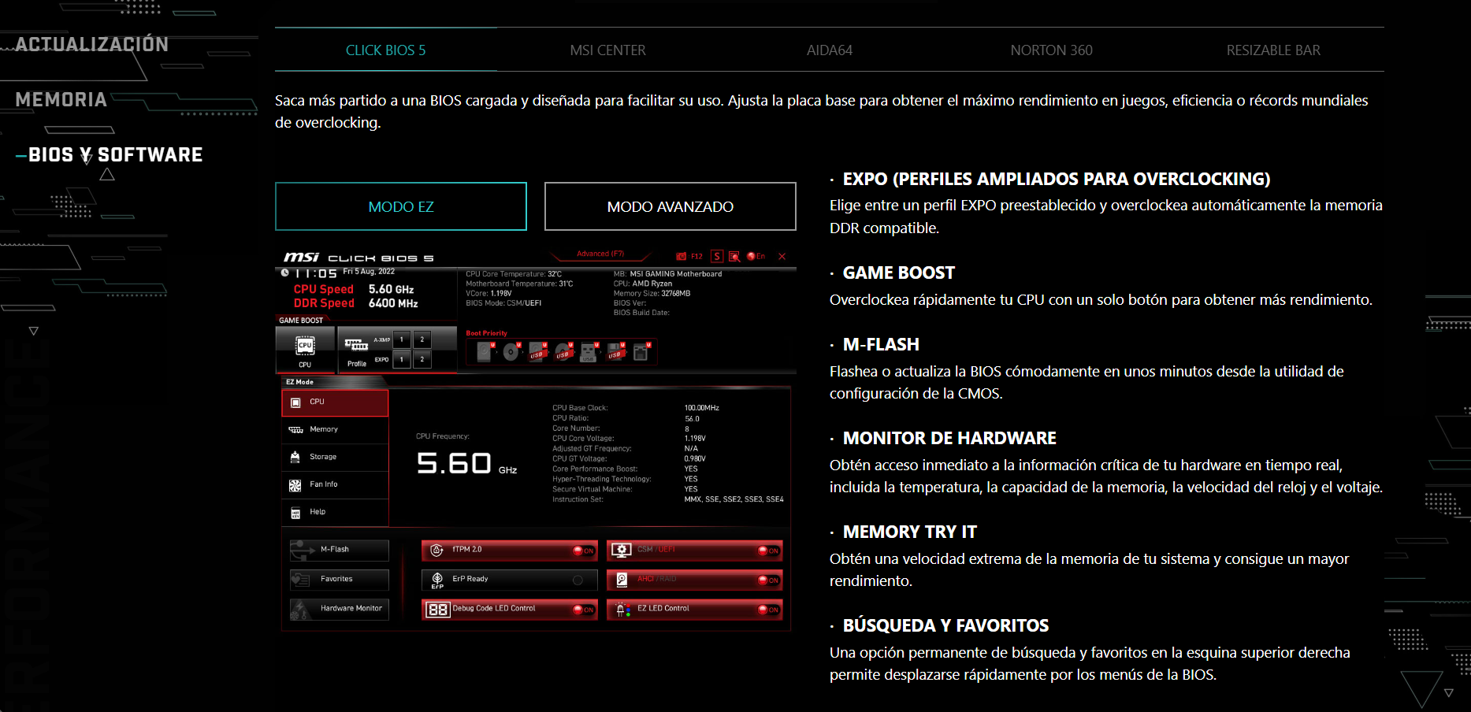Click the EXPO (PERFILES AMPLIADOS PARA OVERCLOCKING) heading
1471x712 pixels.
(x=1057, y=180)
